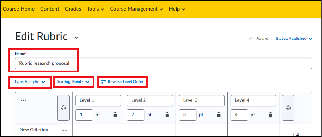Remove Level 4 via trash icon

(x=271, y=115)
